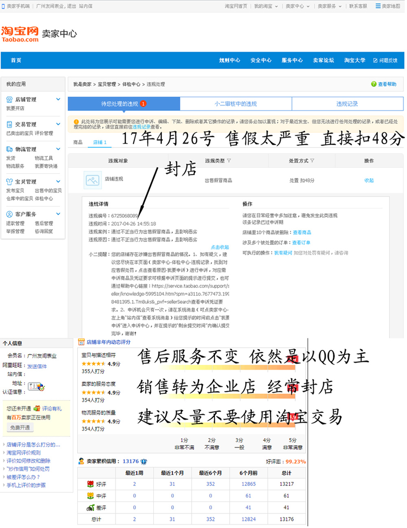407x528 pixels.
Task: Click the 查看商品 link
Action: (x=302, y=233)
